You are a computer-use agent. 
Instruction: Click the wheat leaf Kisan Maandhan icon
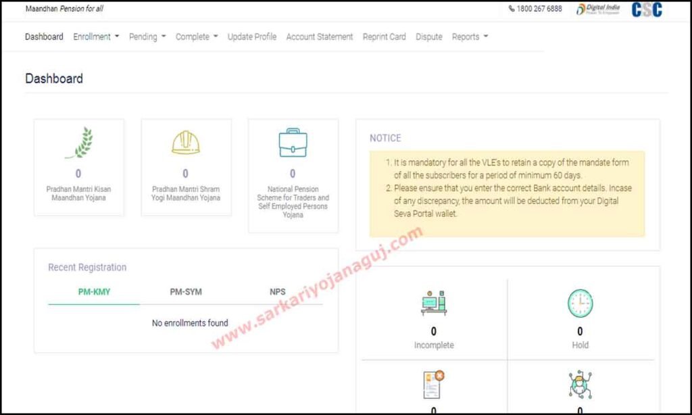[x=80, y=143]
